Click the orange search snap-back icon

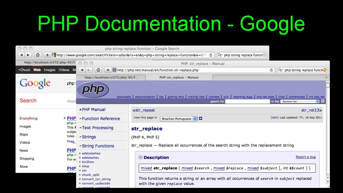(325, 70)
